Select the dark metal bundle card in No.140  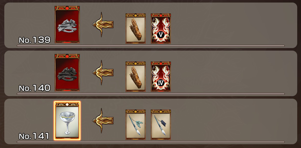[67, 72]
